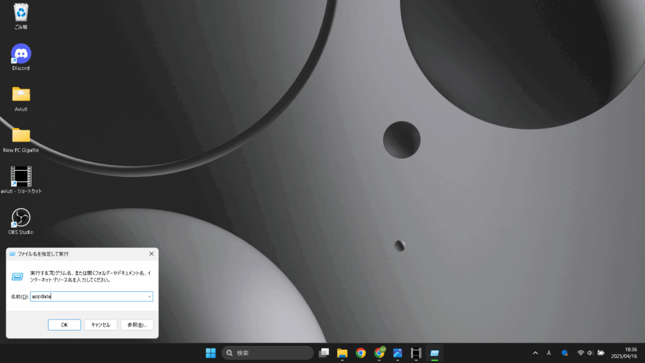Open the clock and date flyout
The image size is (645, 363).
(x=630, y=353)
